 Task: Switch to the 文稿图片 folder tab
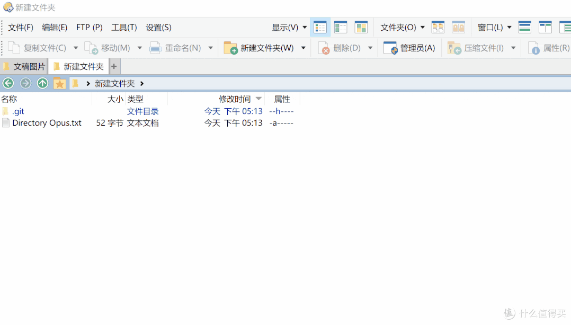(x=24, y=67)
